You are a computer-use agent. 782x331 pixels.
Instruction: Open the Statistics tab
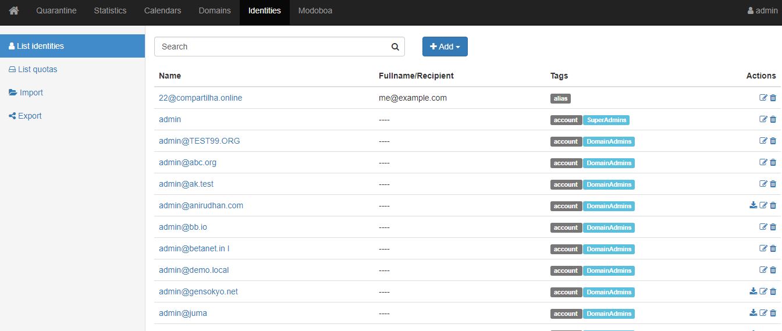[x=110, y=11]
